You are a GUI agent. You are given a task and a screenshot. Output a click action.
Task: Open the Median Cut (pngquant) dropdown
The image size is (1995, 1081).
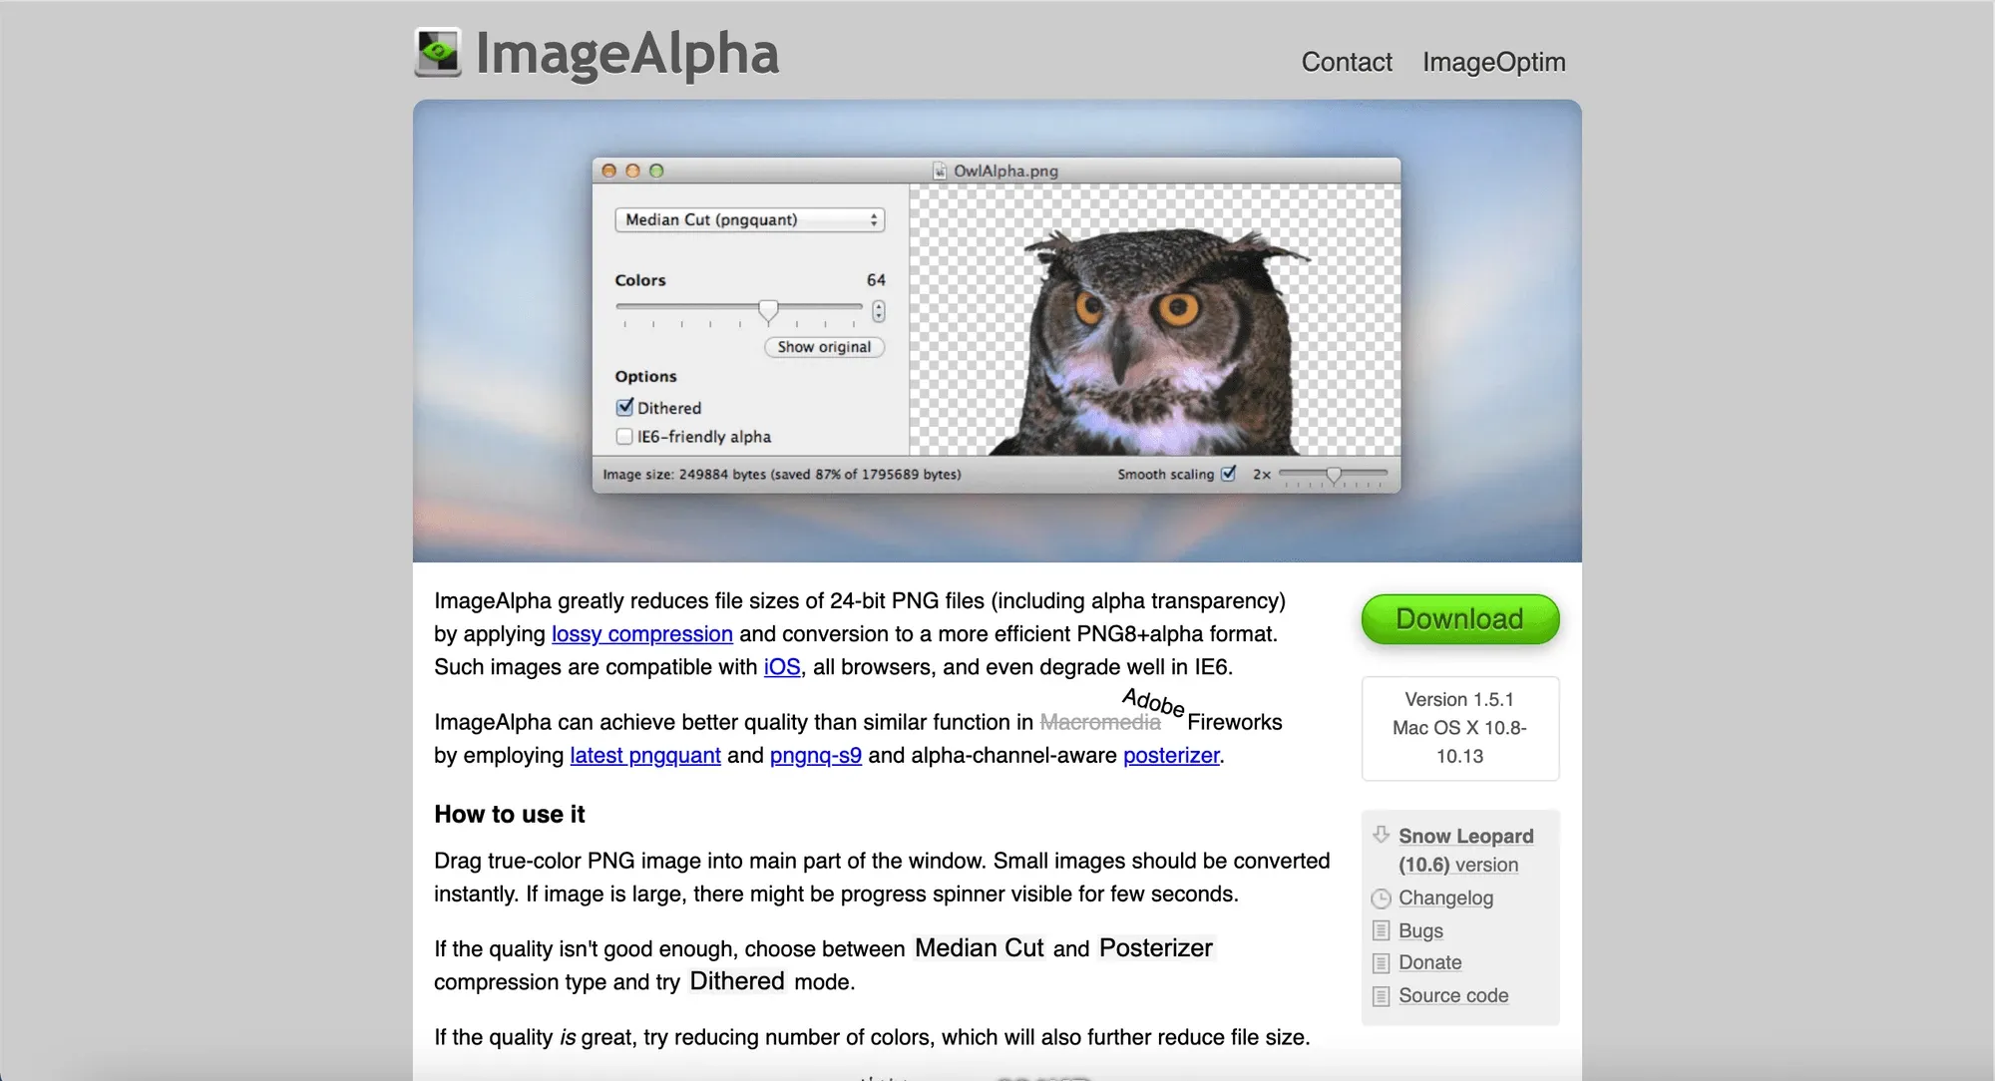point(749,219)
